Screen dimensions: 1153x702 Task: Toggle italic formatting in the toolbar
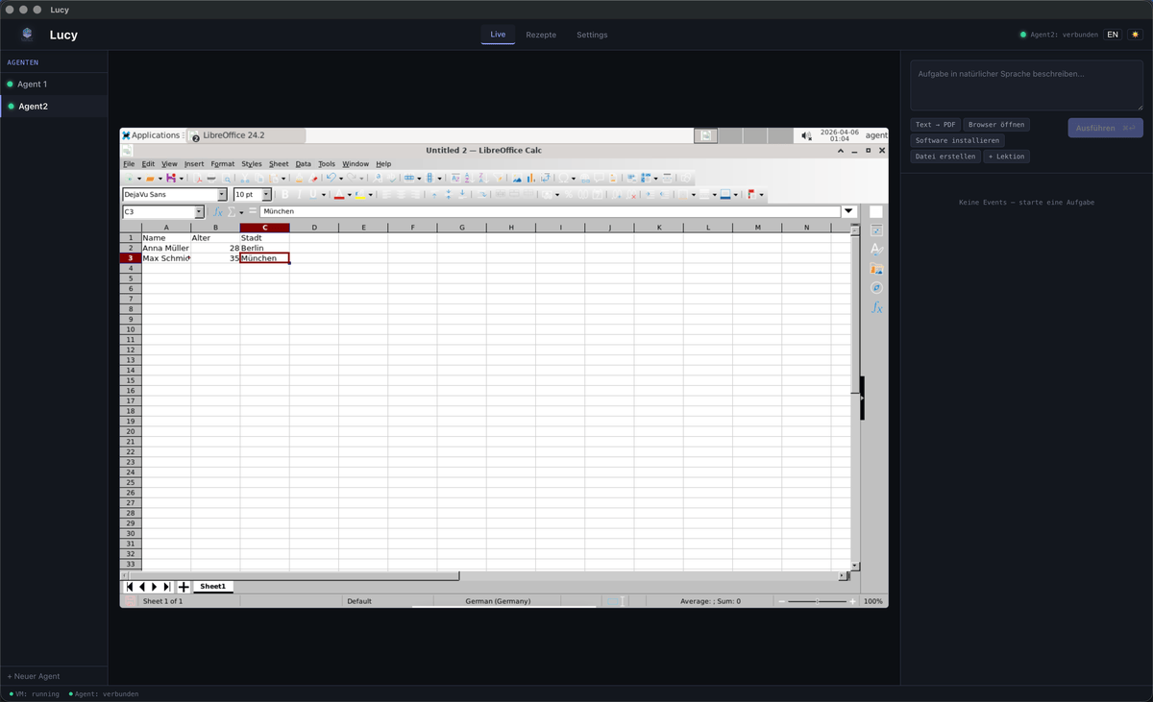(x=299, y=194)
